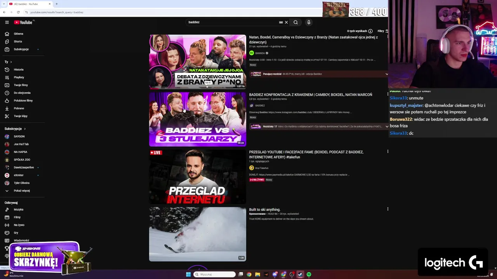Open the on-screen keyboard icon in search box
The height and width of the screenshot is (279, 497).
coord(281,22)
